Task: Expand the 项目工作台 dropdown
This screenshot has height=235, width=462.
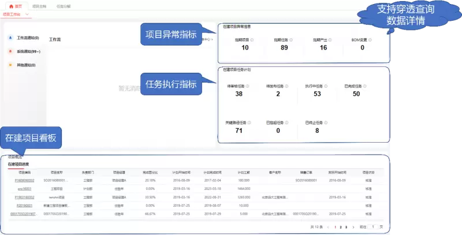Action: pos(26,14)
